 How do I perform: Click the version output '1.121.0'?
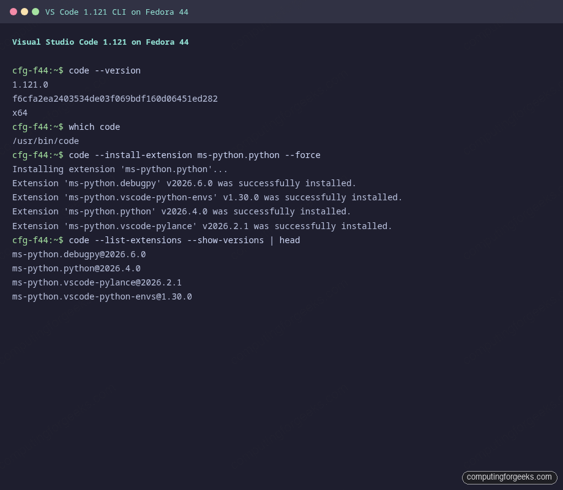[30, 85]
